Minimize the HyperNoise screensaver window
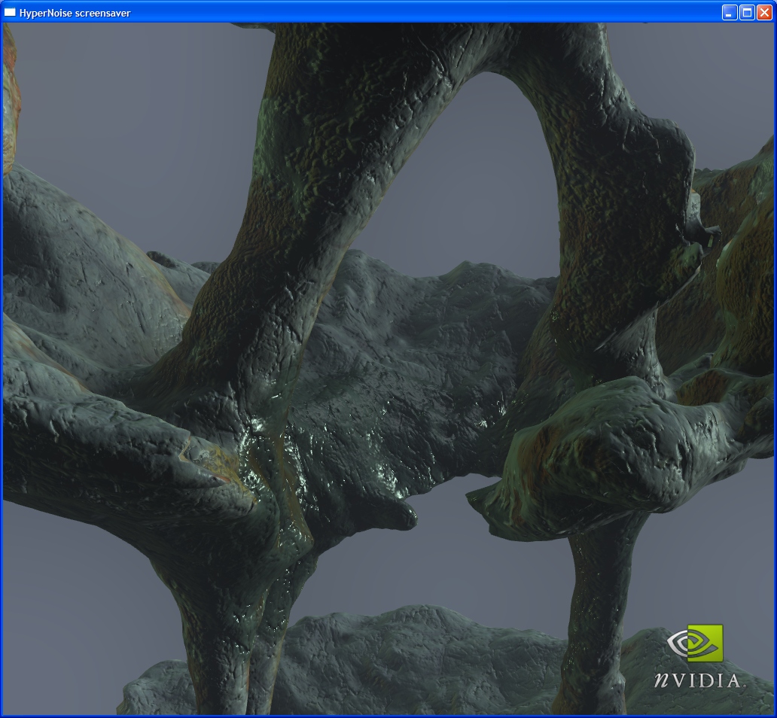Screen dimensions: 777x718 tap(729, 12)
